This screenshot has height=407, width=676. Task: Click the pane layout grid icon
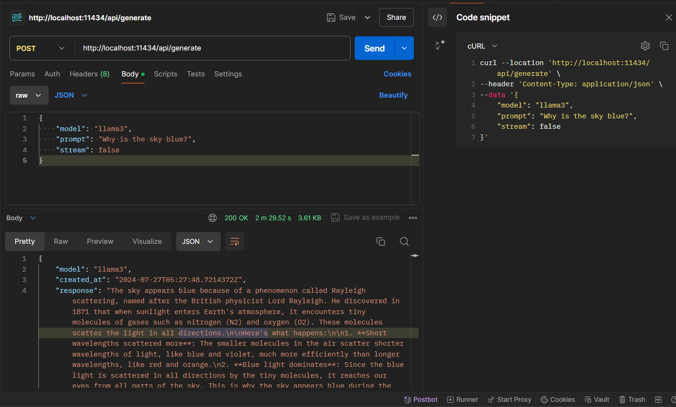pos(658,399)
